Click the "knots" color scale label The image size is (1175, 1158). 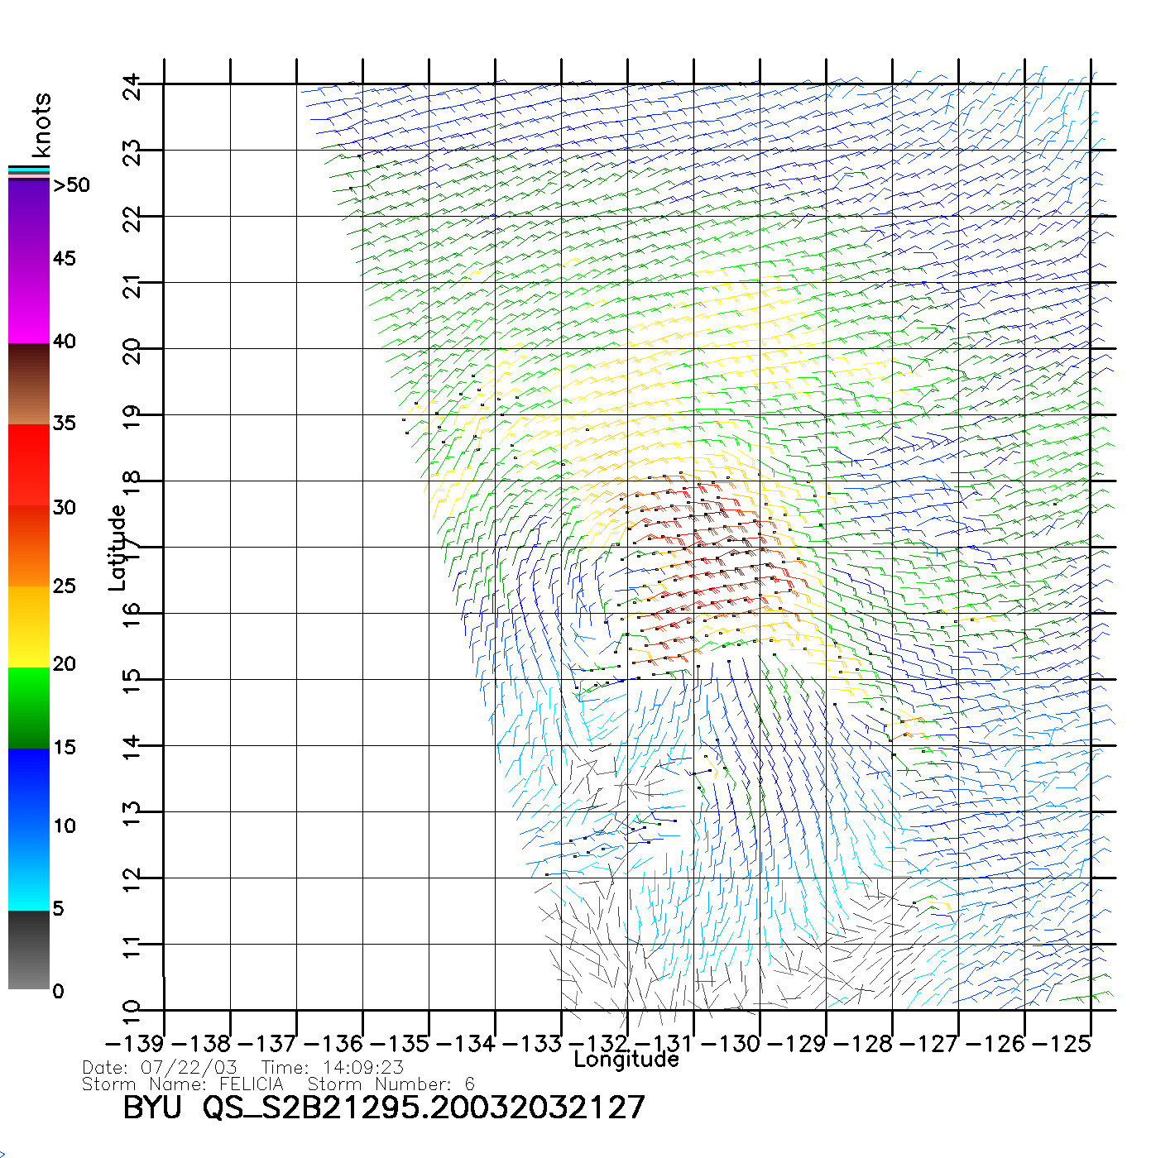41,126
